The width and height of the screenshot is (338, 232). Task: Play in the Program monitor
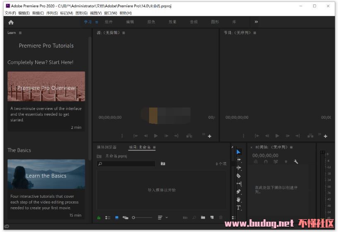277,136
